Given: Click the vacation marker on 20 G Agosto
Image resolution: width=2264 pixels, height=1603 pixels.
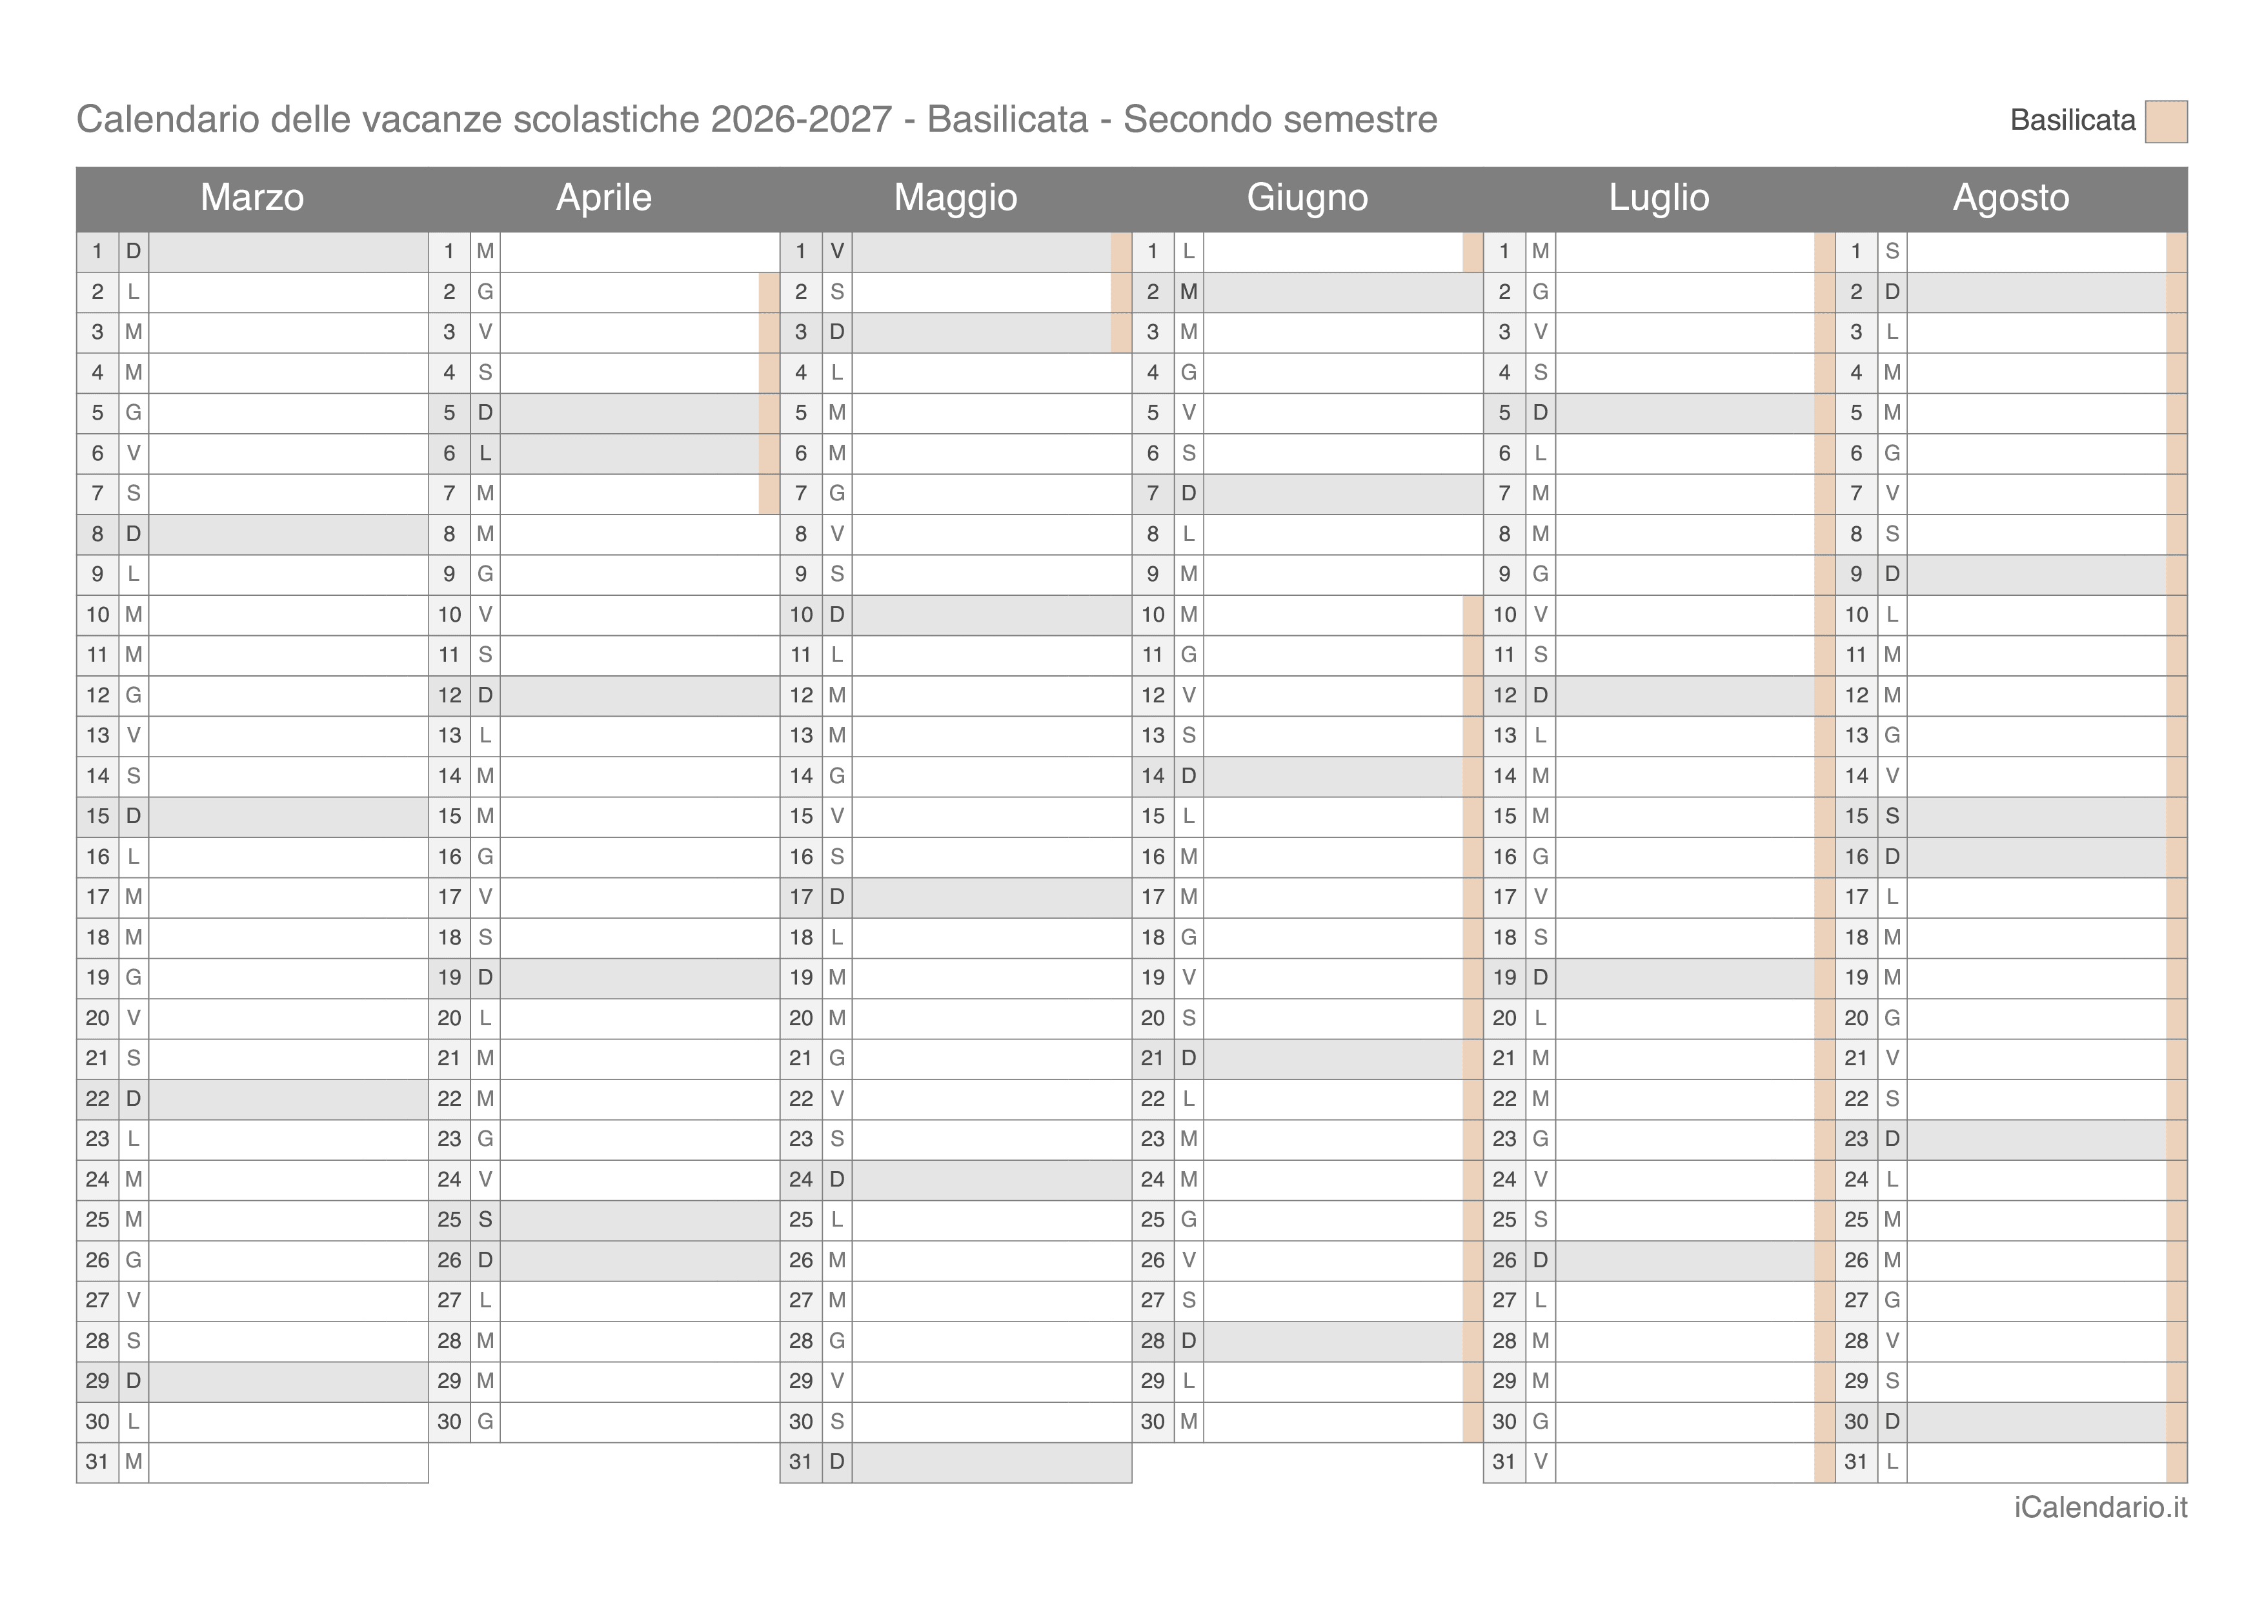Looking at the screenshot, I should (2177, 1019).
